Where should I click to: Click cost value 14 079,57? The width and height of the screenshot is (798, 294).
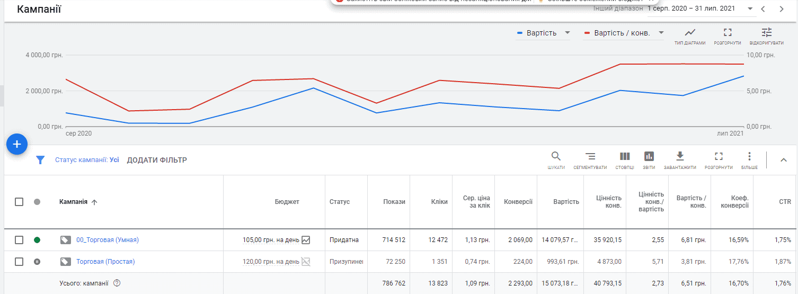(x=560, y=240)
